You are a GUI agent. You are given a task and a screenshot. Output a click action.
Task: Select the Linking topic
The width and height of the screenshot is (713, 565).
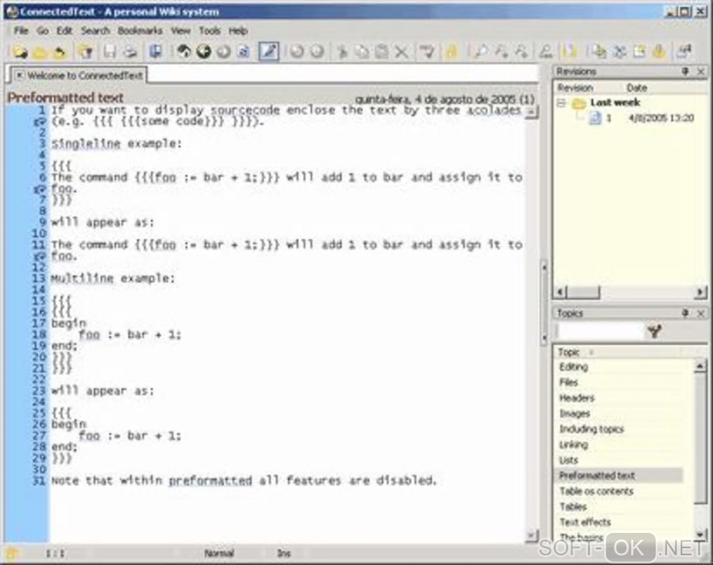(573, 444)
